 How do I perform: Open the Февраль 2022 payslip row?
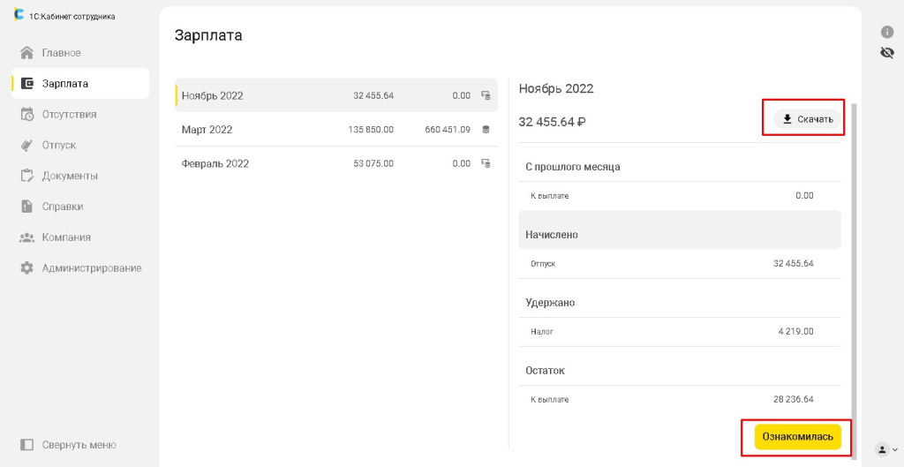pyautogui.click(x=335, y=163)
